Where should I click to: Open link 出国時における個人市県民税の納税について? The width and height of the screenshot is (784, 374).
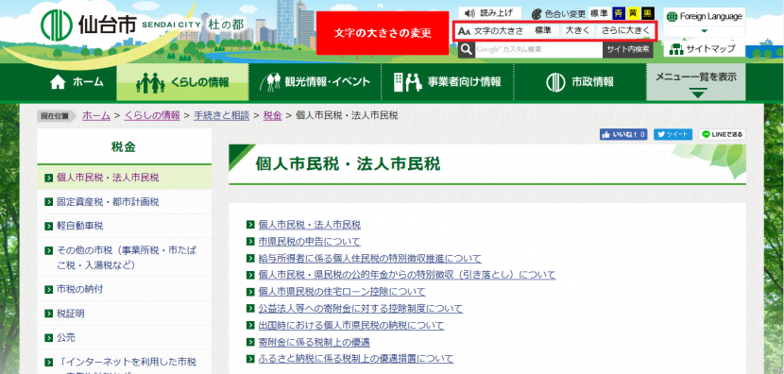pyautogui.click(x=351, y=326)
